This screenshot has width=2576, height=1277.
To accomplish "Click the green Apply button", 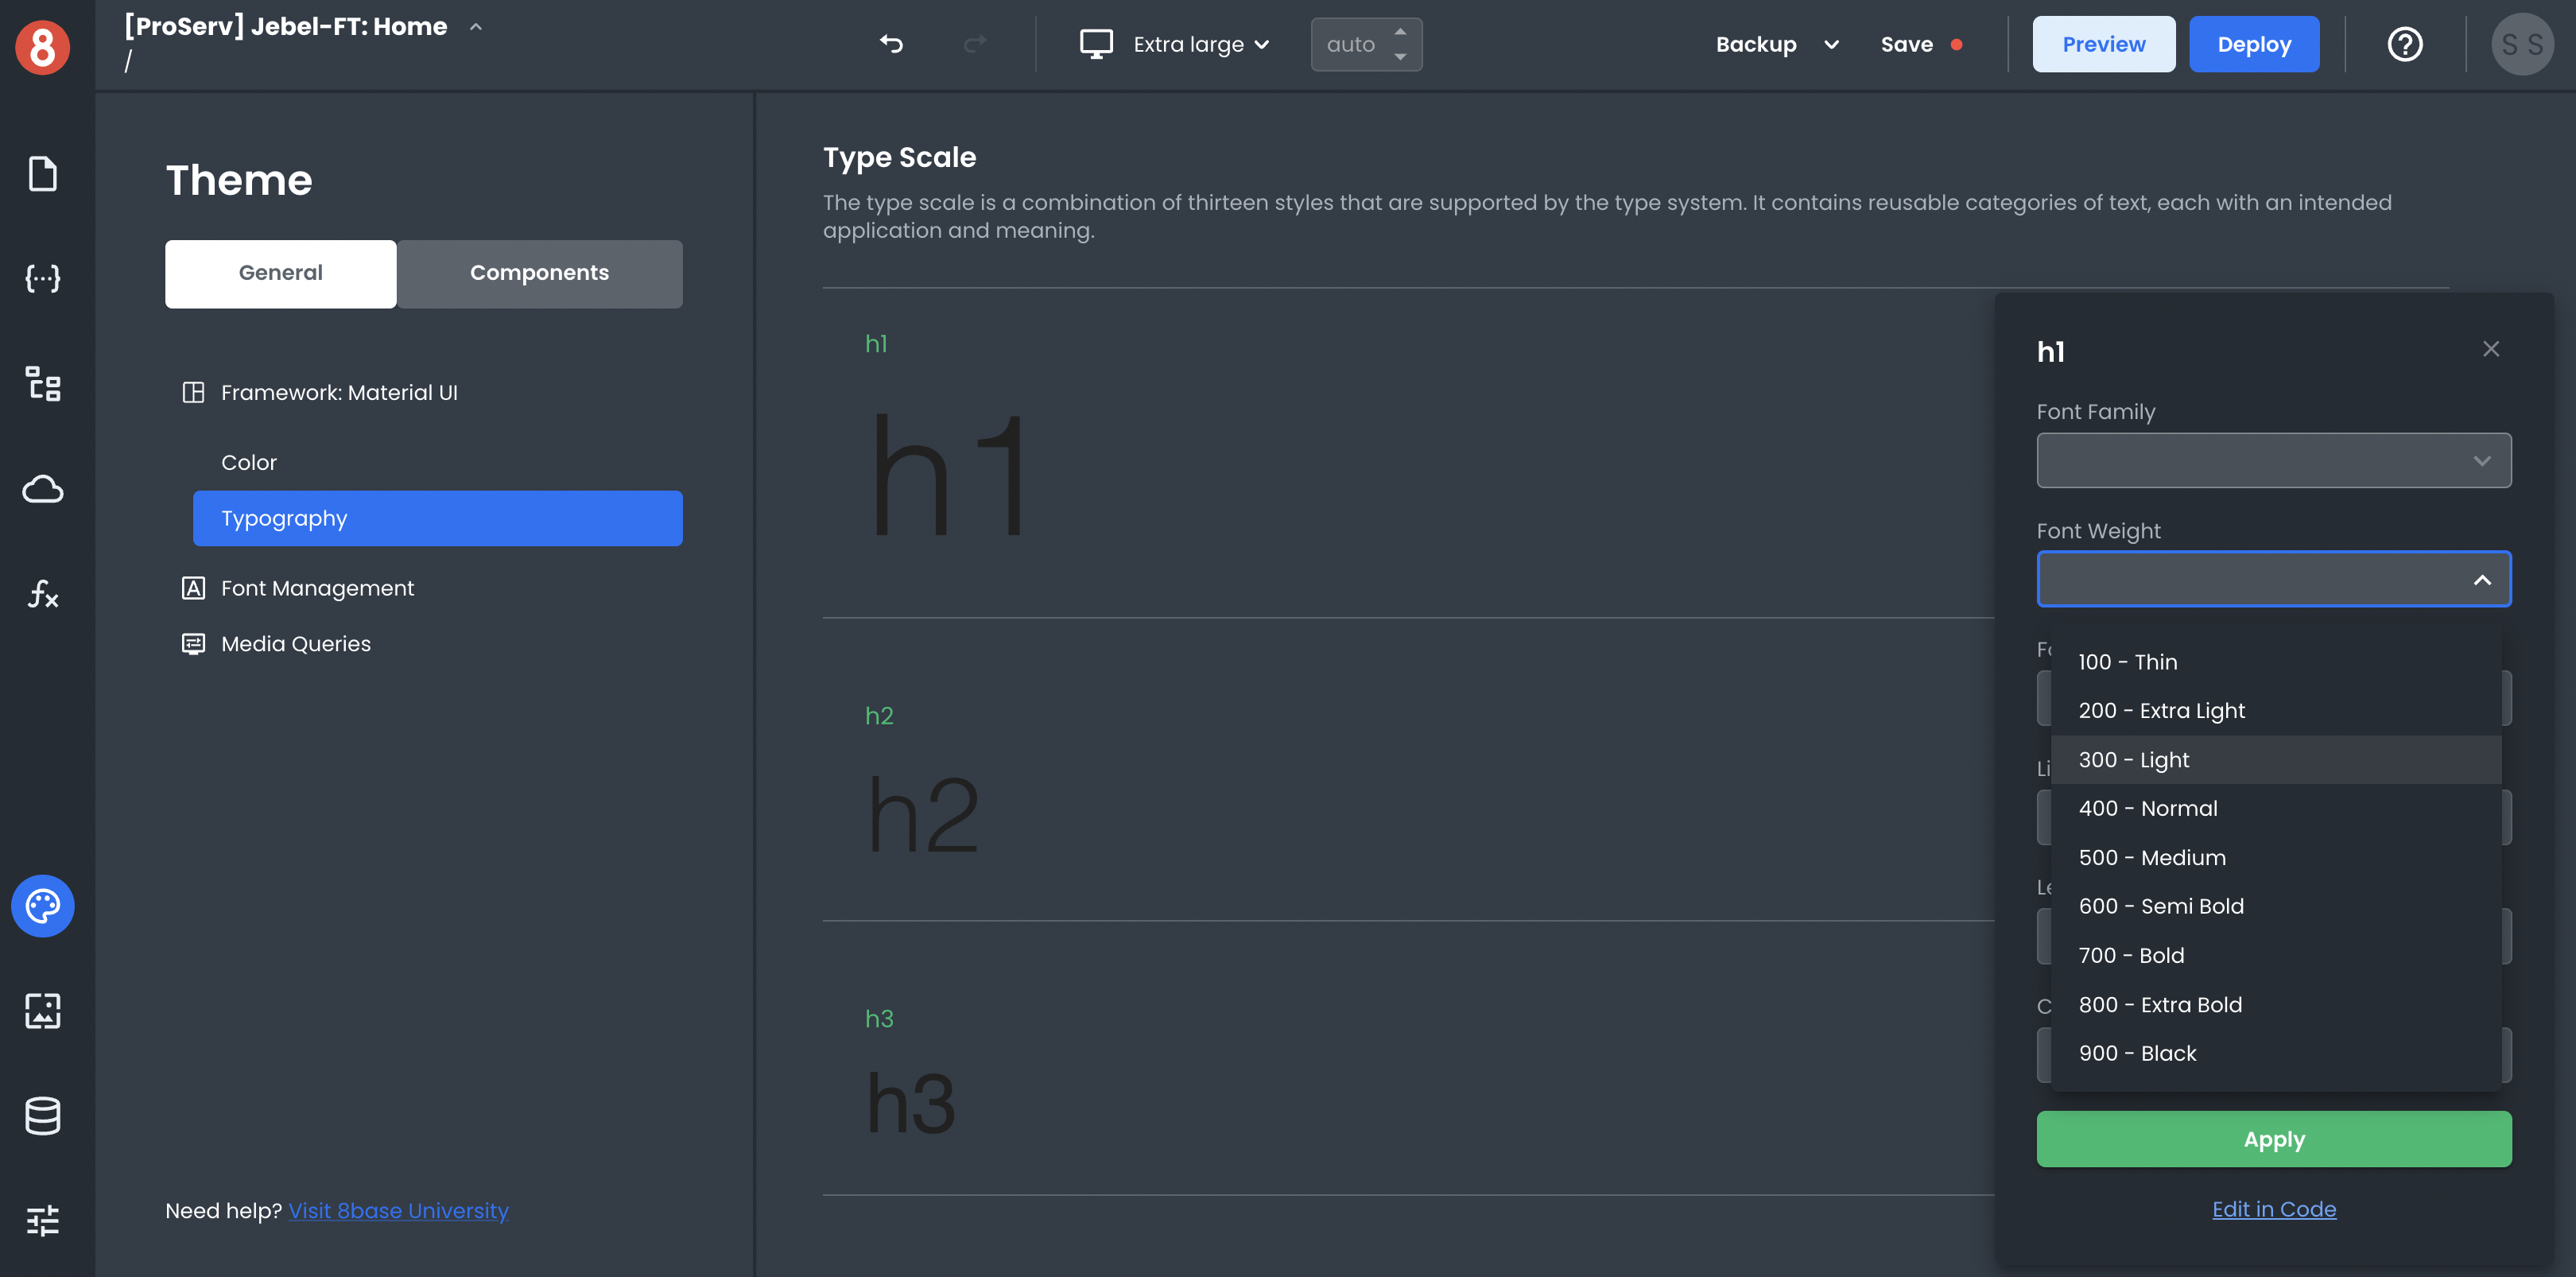I will pos(2273,1139).
